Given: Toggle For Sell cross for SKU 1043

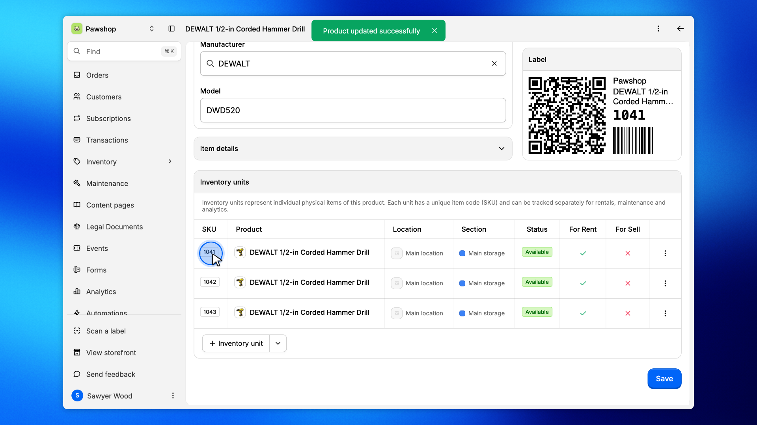Looking at the screenshot, I should (628, 313).
